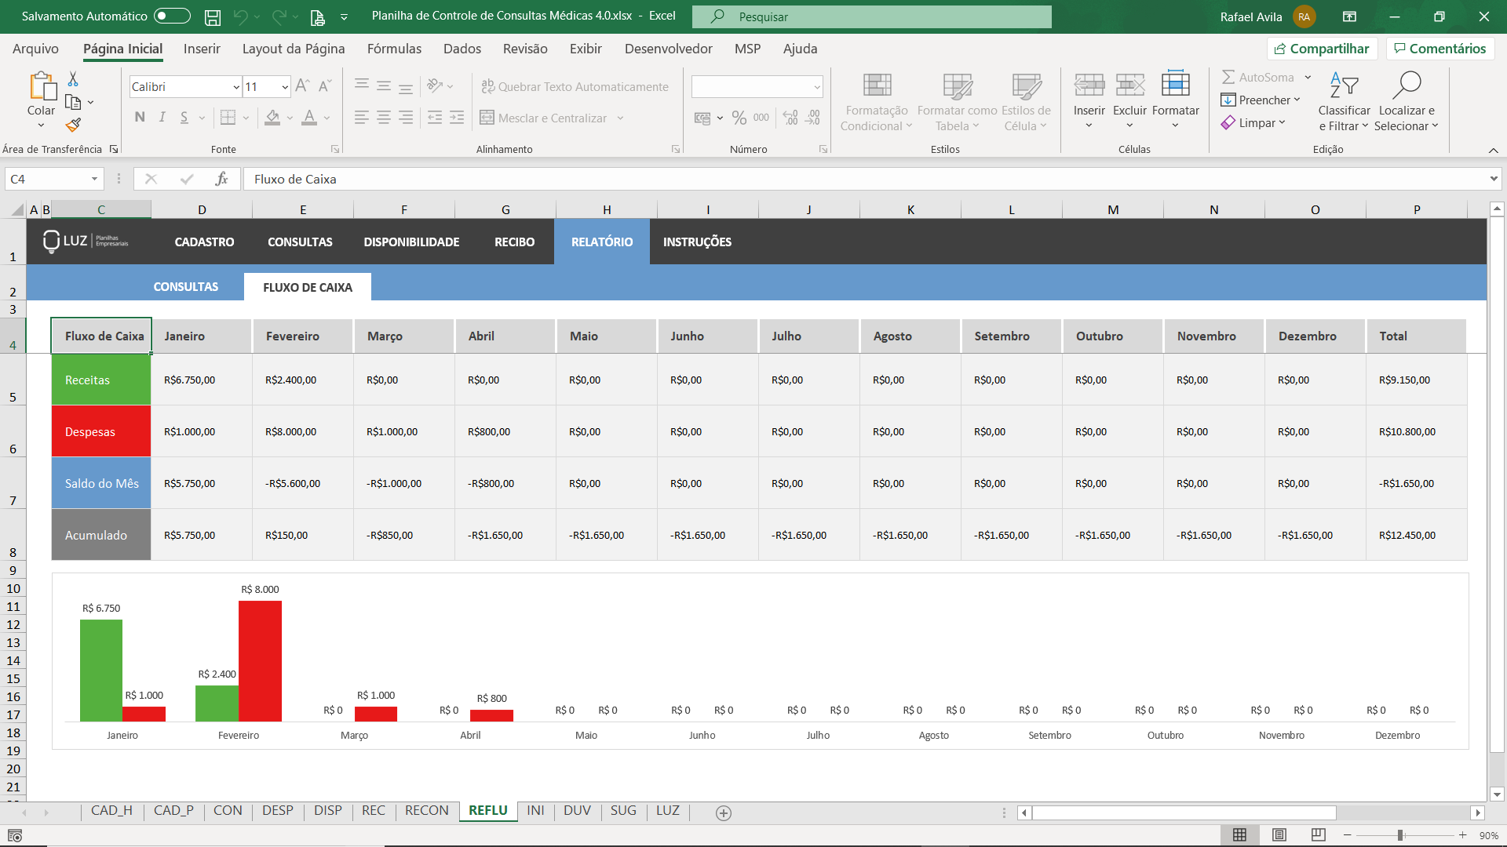
Task: Expand the Número format dropdown
Action: pos(816,87)
